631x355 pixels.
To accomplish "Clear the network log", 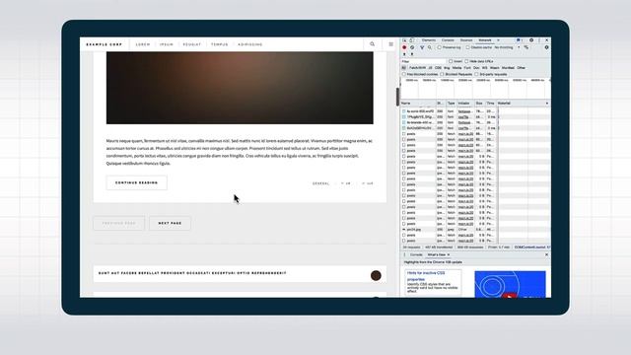I will (x=412, y=47).
